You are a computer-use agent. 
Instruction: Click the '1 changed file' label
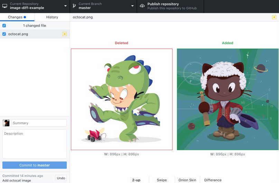tap(35, 26)
